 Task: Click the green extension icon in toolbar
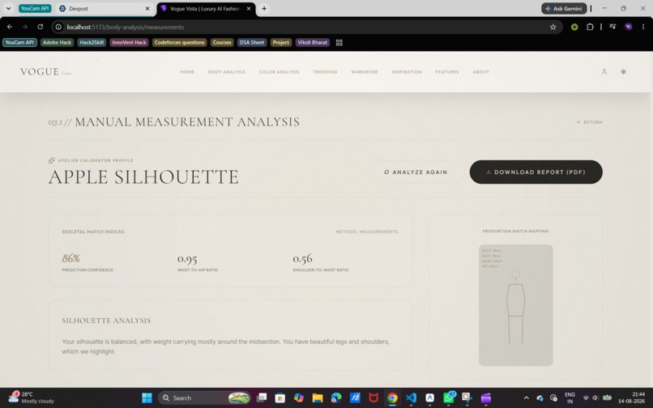coord(574,27)
